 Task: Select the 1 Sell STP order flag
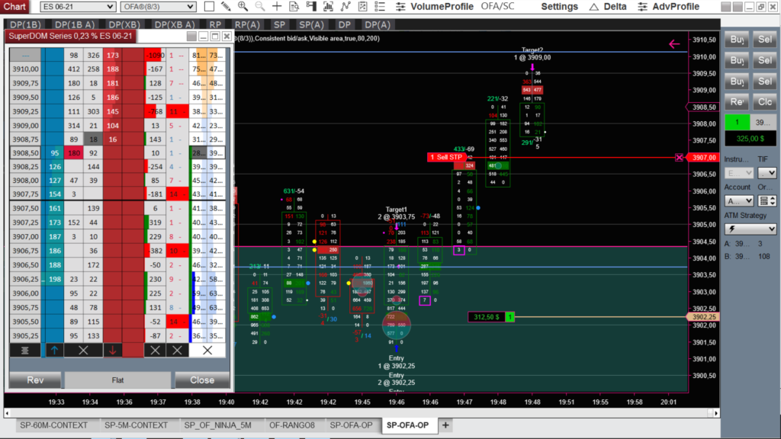click(446, 157)
